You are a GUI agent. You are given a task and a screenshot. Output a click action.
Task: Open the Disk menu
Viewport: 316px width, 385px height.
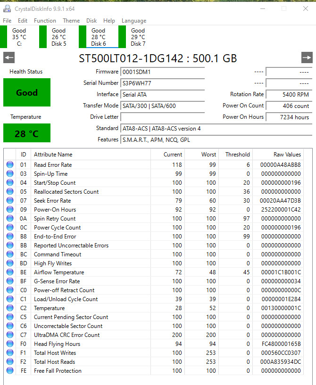click(x=91, y=21)
